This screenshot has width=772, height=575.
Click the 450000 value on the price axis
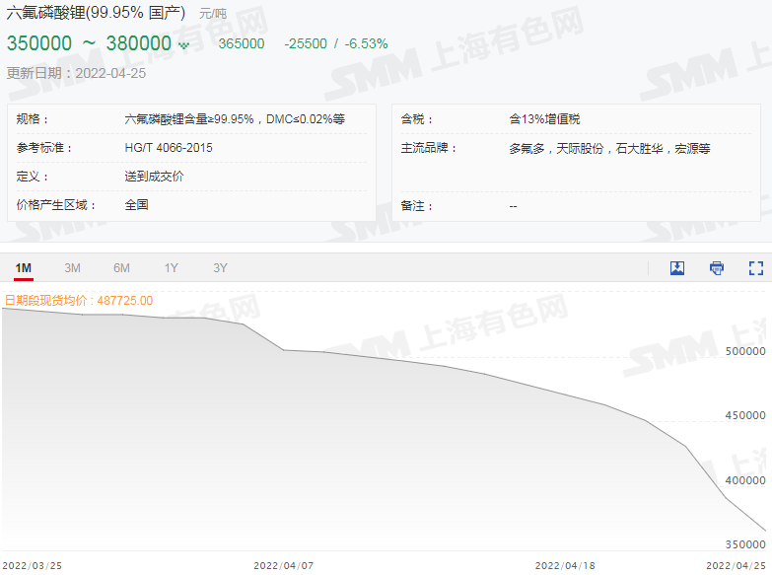coord(744,415)
